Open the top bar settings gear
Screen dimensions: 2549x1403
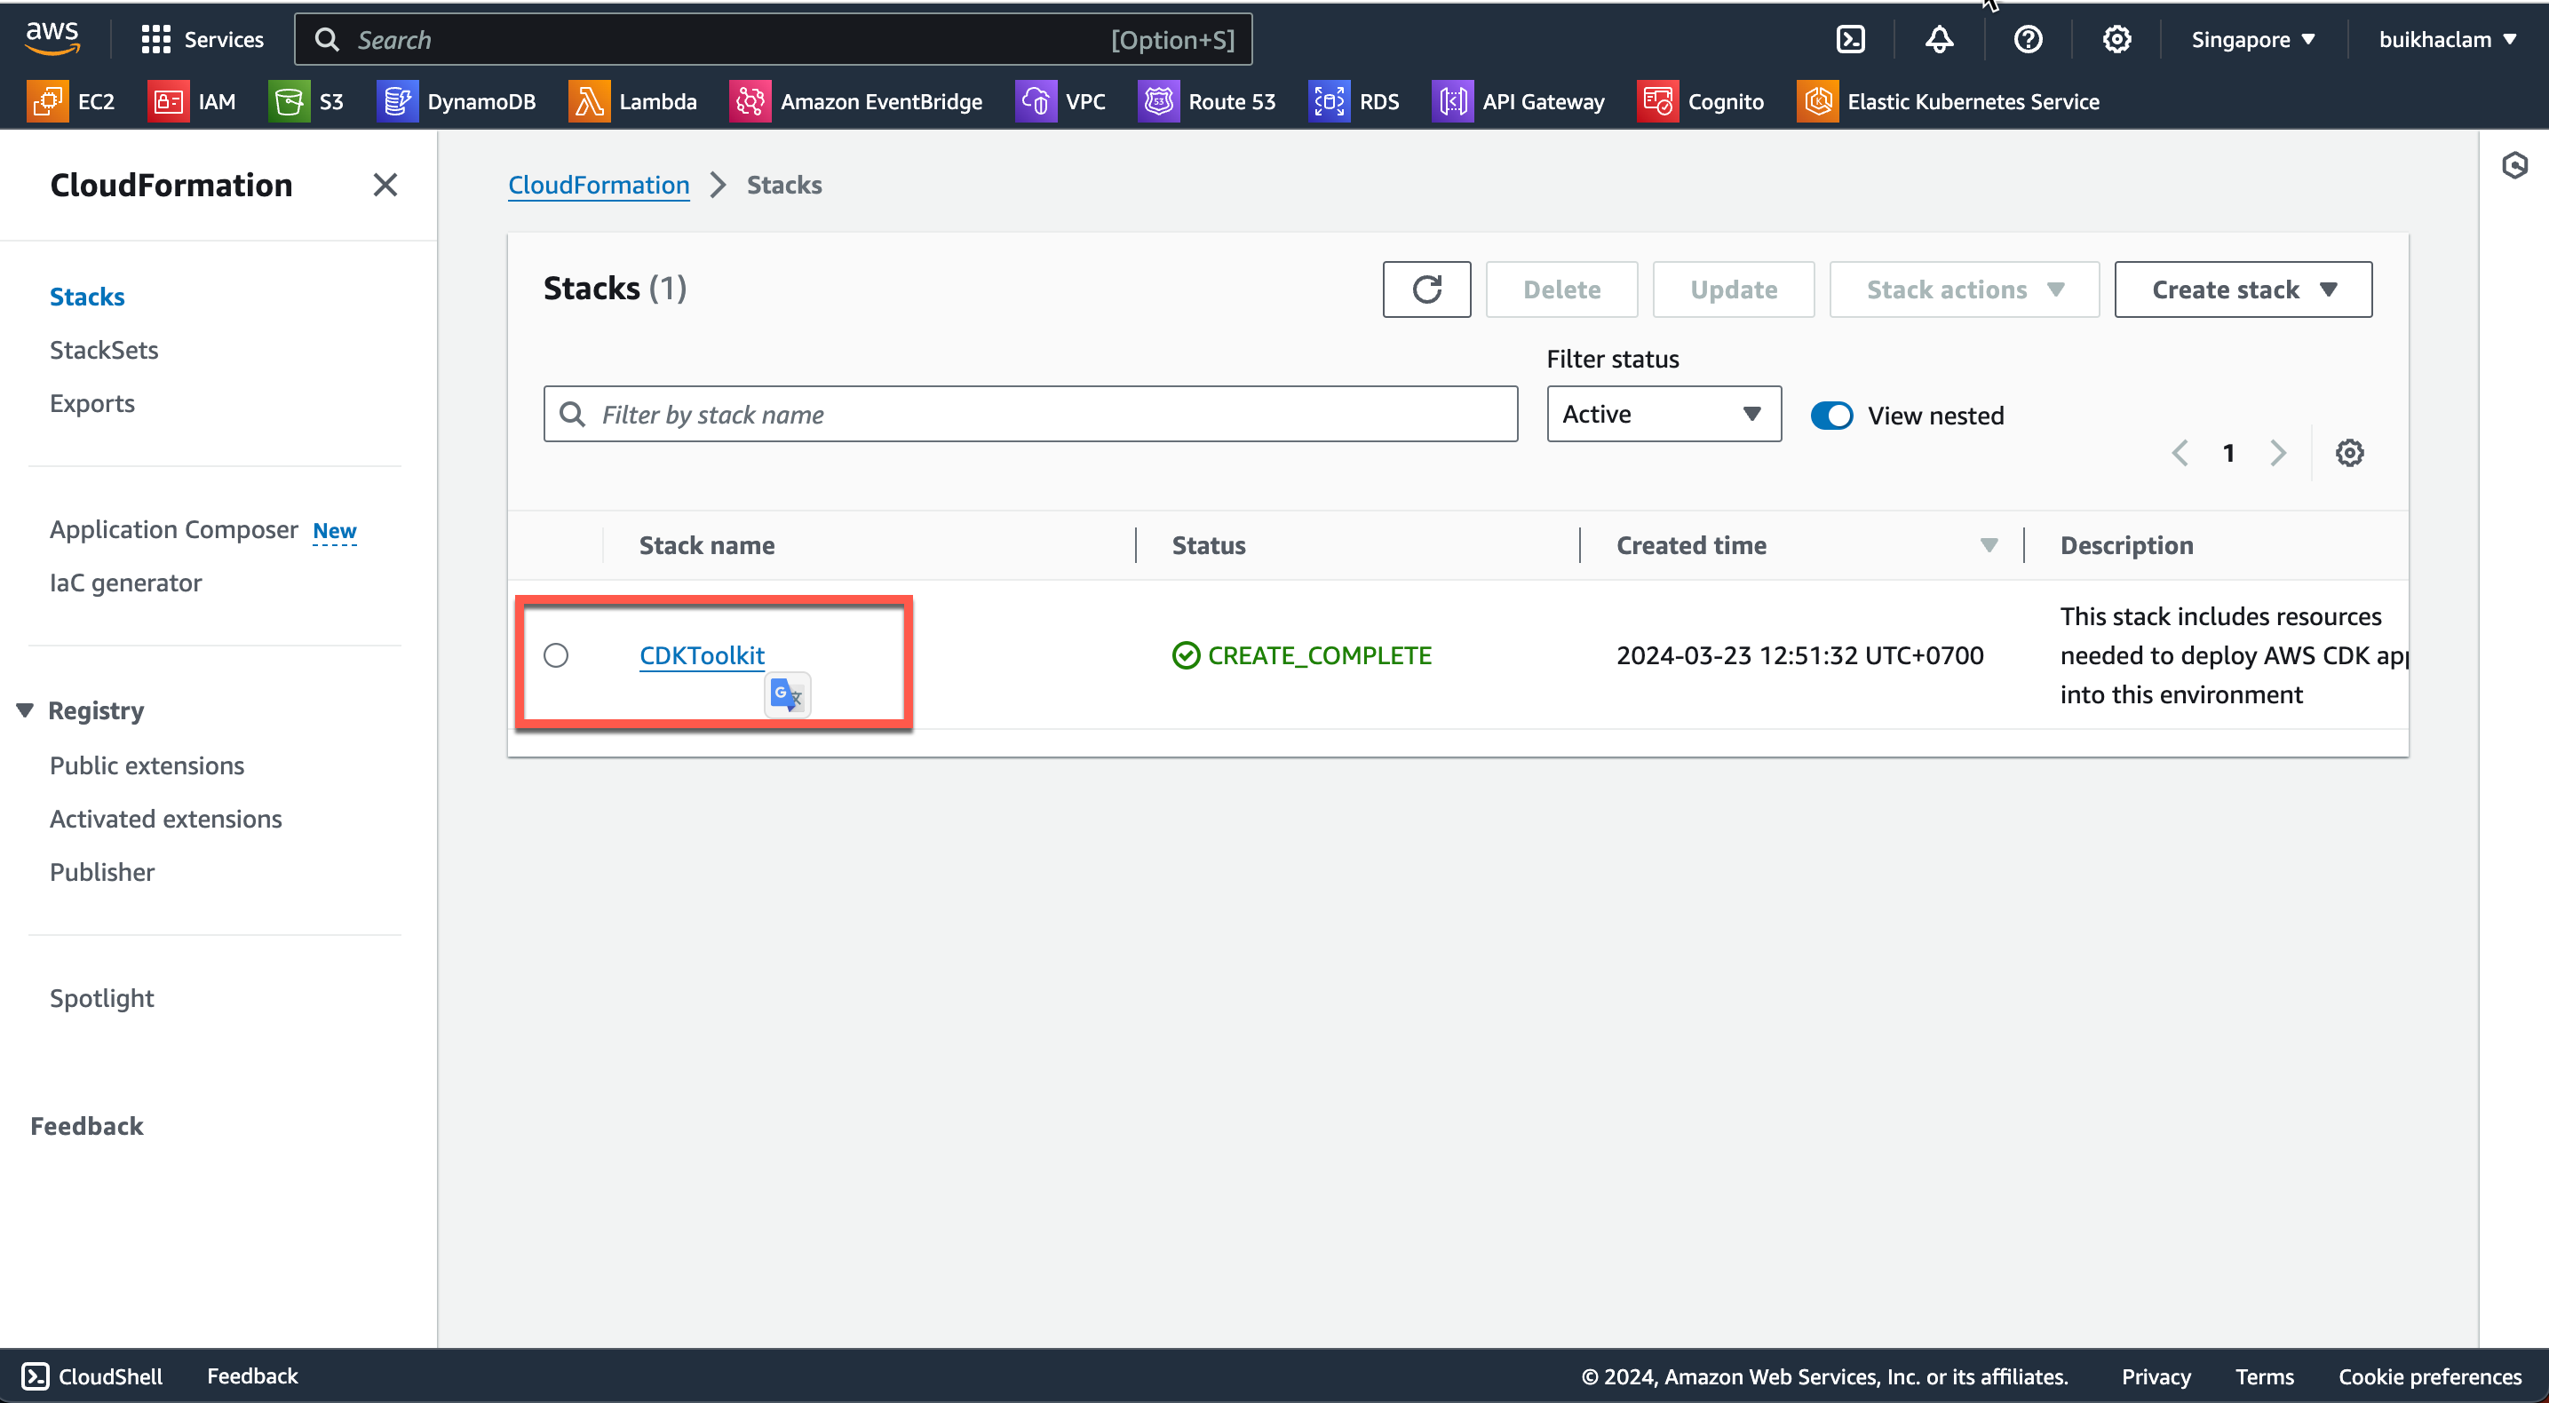[2116, 40]
